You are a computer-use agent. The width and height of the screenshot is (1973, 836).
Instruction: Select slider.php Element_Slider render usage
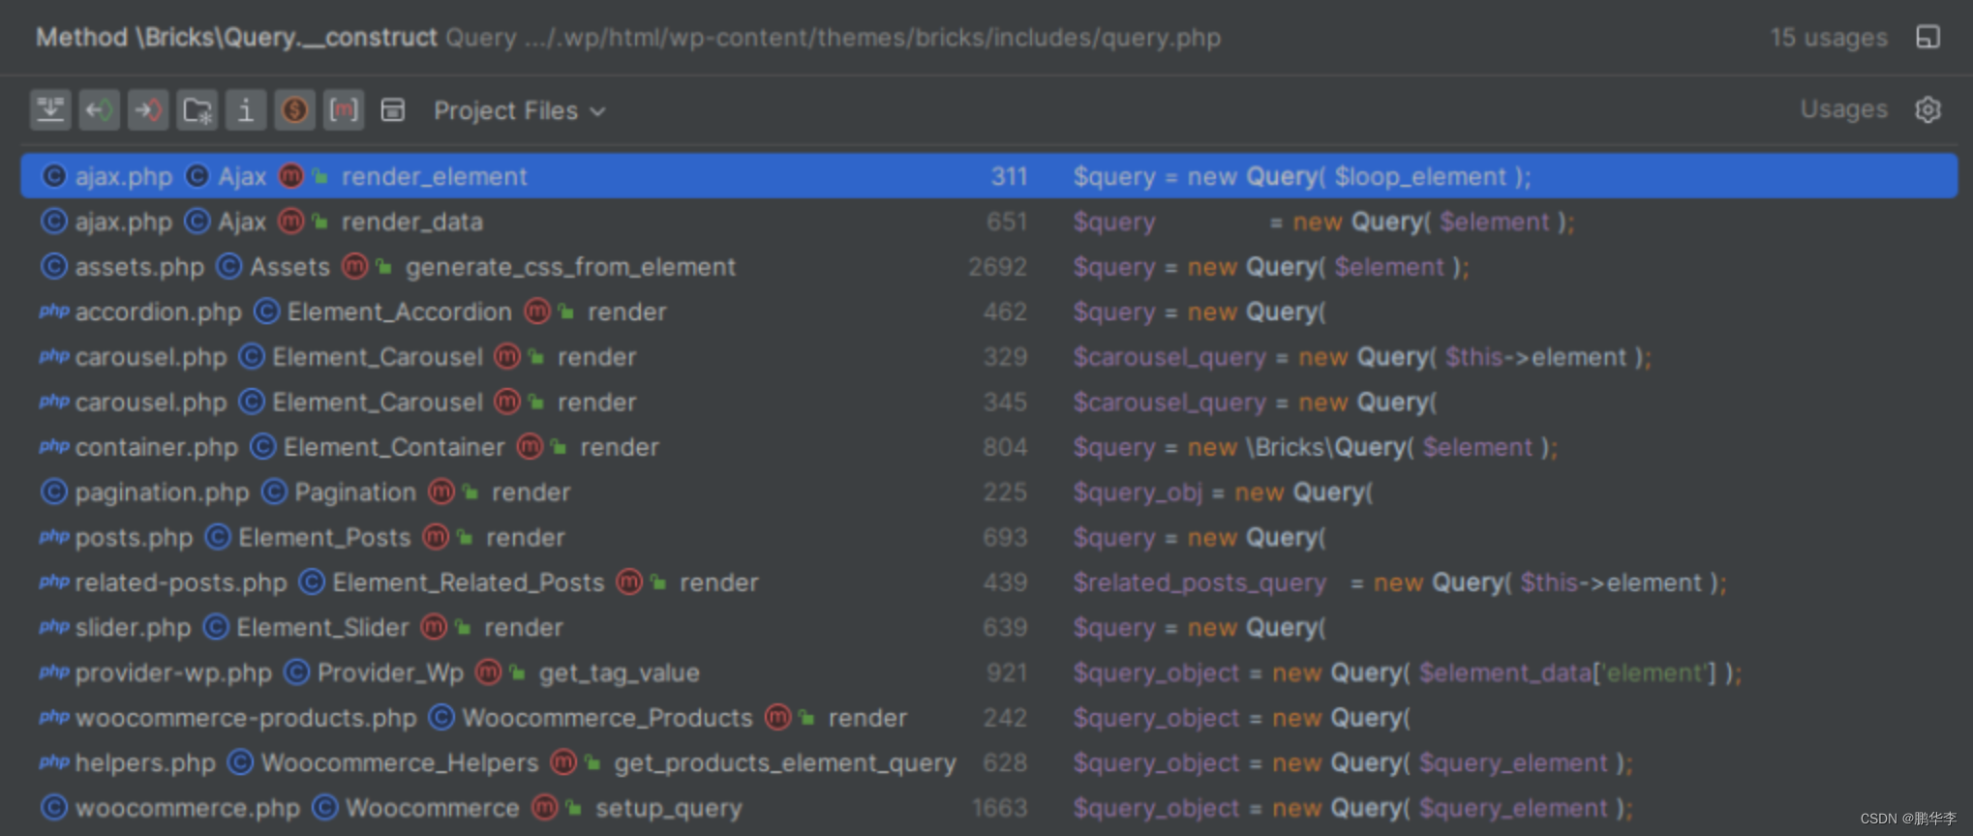click(x=988, y=627)
